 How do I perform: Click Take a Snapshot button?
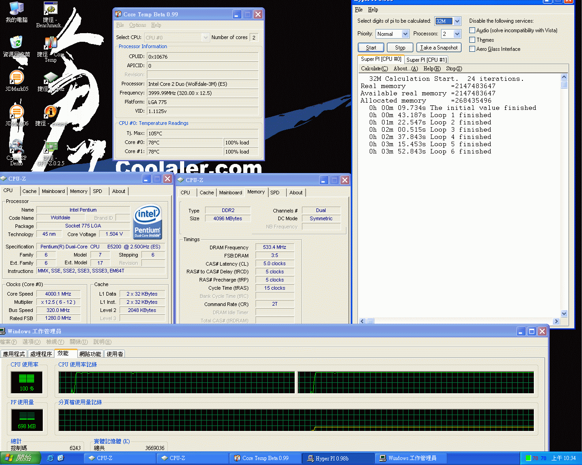439,48
